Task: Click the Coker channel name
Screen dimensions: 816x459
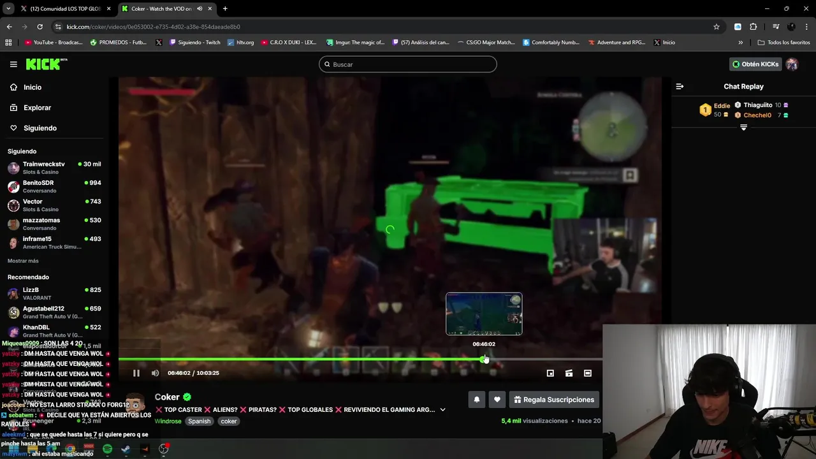Action: tap(167, 397)
